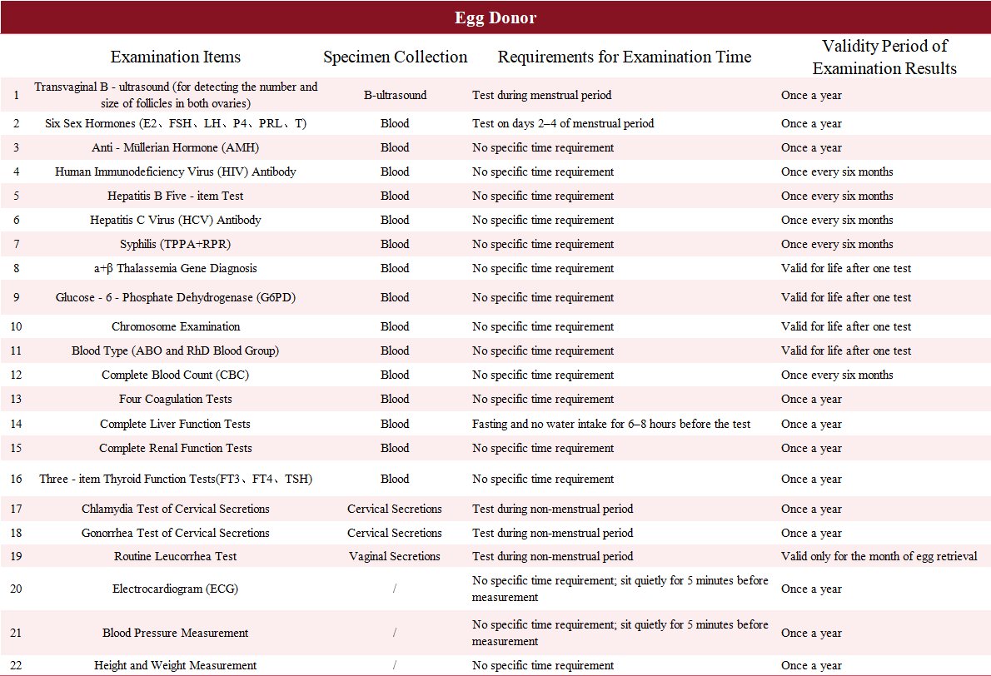Click the Height and Weight Measurement row
The width and height of the screenshot is (991, 676).
click(176, 665)
